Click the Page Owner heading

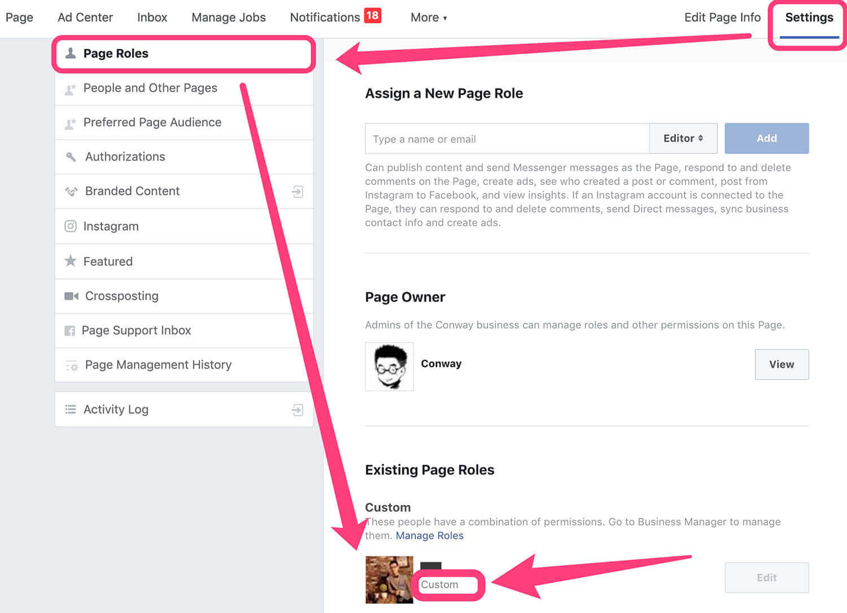[x=405, y=297]
